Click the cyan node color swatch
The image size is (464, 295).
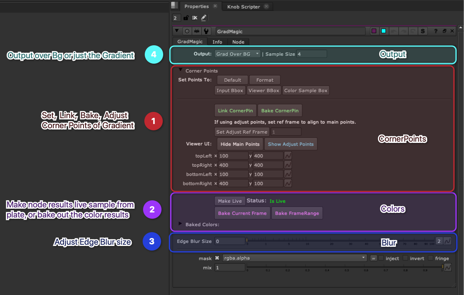pyautogui.click(x=383, y=31)
